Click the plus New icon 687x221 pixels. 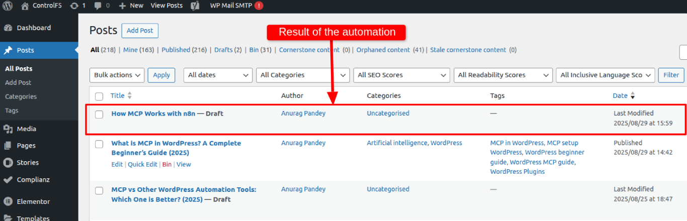(x=122, y=6)
